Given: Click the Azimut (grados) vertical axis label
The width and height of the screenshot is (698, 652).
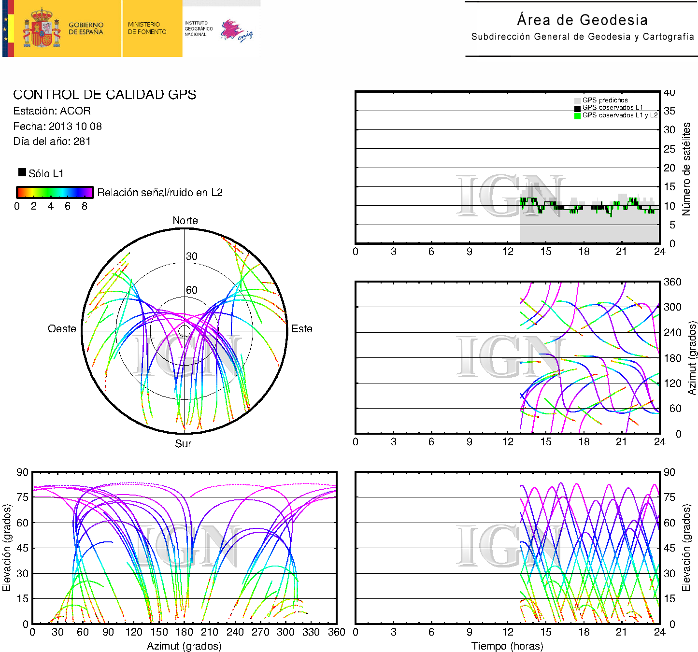Looking at the screenshot, I should pyautogui.click(x=692, y=358).
